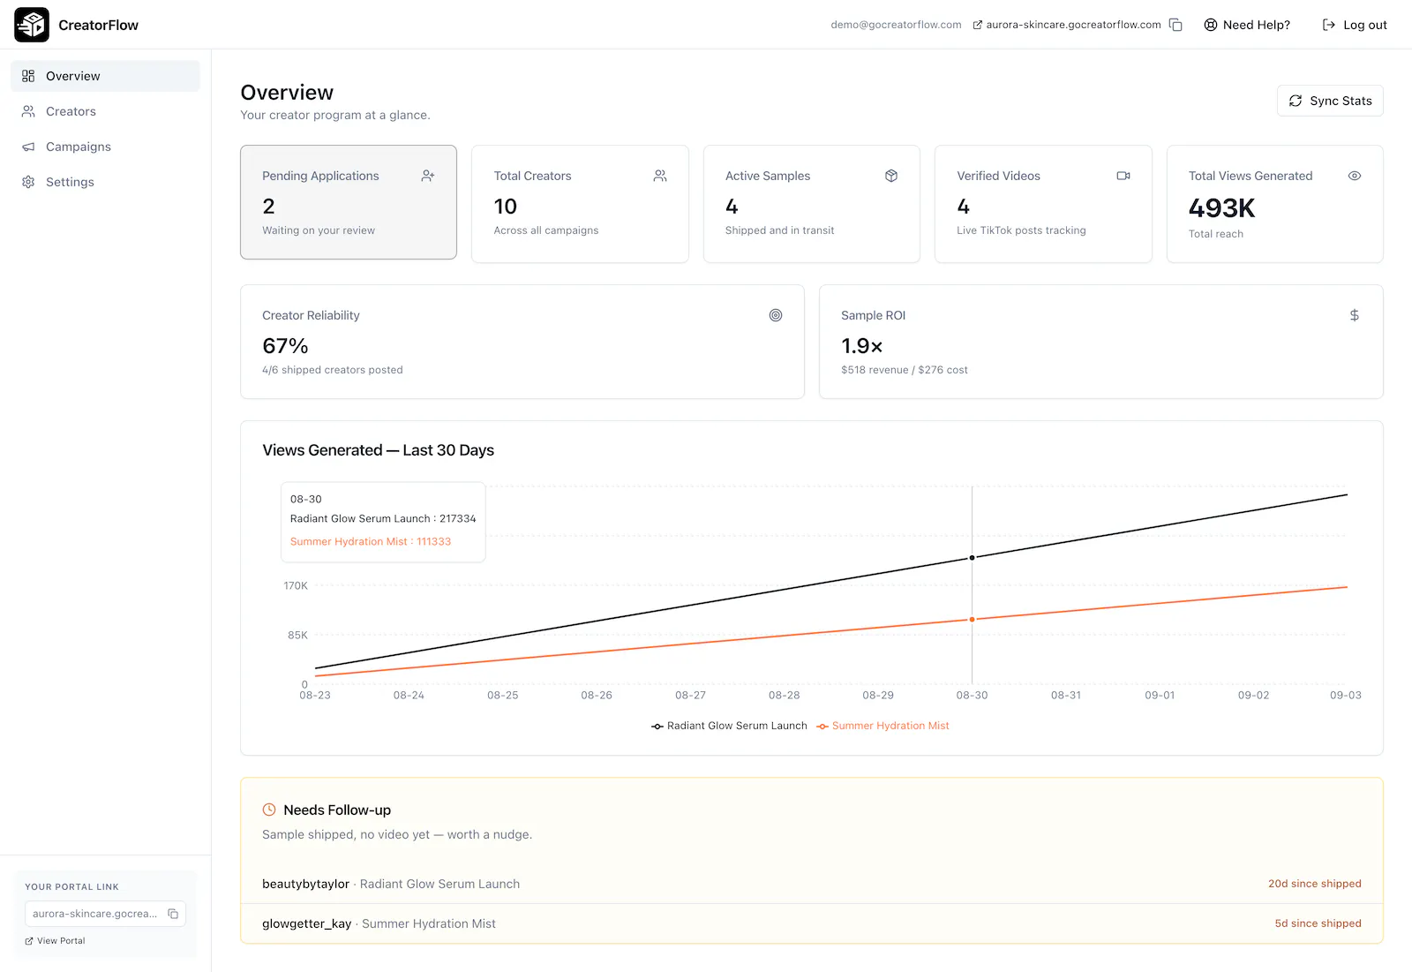Click the external link icon before portal URL
This screenshot has height=972, width=1412.
click(x=978, y=25)
